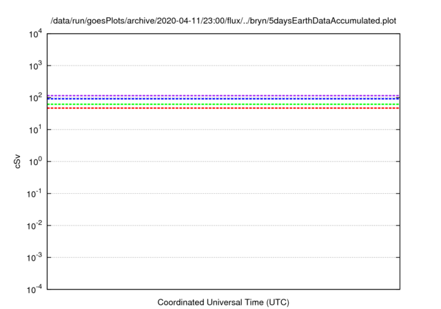The height and width of the screenshot is (309, 441).
Task: Click the 10^1 y-axis tick label
Action: tap(34, 130)
